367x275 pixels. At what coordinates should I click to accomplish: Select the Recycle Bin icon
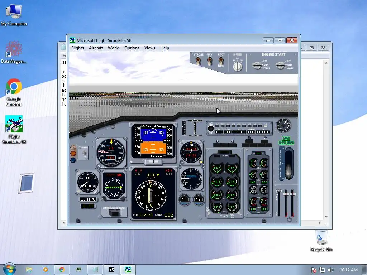pos(321,240)
